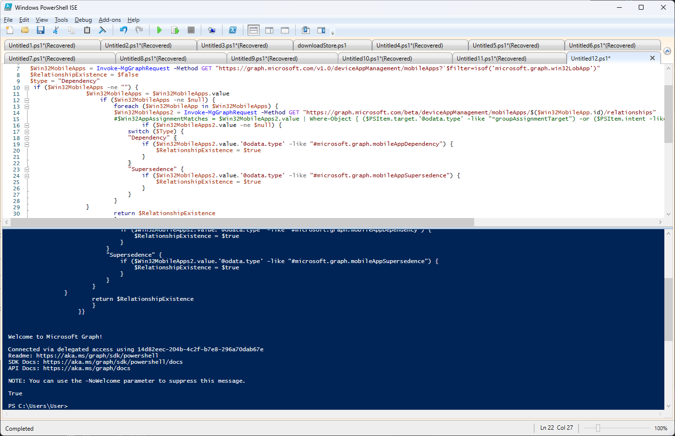Collapse code fold at line 24

click(x=27, y=176)
